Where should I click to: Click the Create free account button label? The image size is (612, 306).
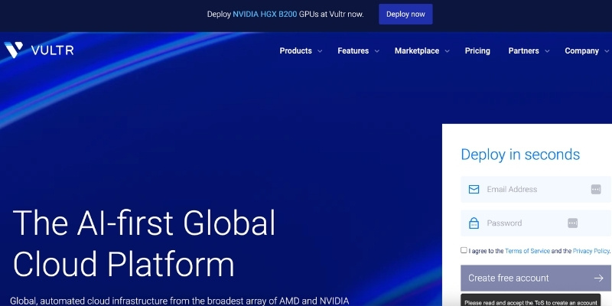508,278
